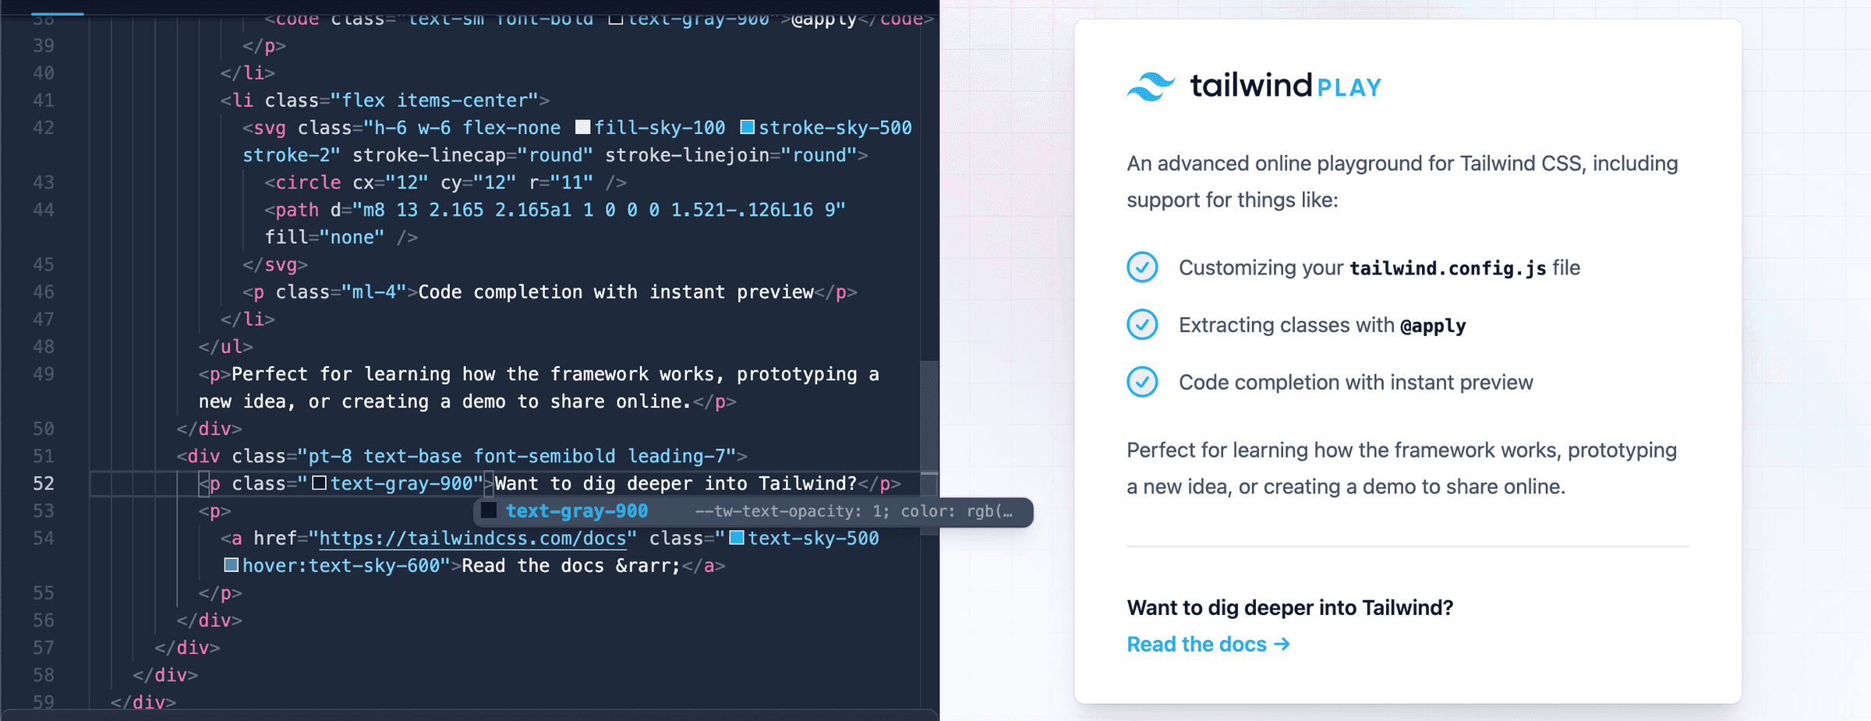1871x721 pixels.
Task: Toggle the text-sky-500 swatch on line 54
Action: 735,538
